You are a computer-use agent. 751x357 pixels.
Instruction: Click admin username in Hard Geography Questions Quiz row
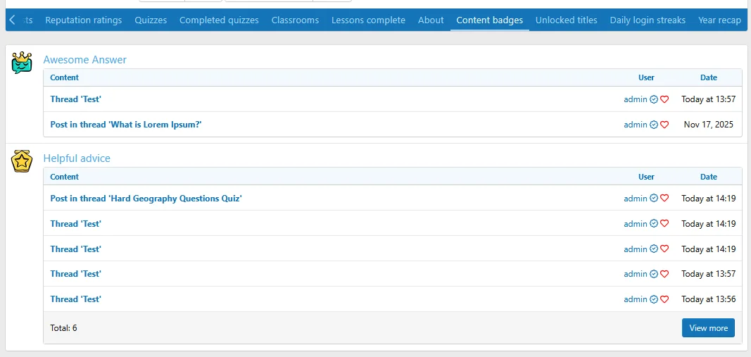(x=635, y=198)
